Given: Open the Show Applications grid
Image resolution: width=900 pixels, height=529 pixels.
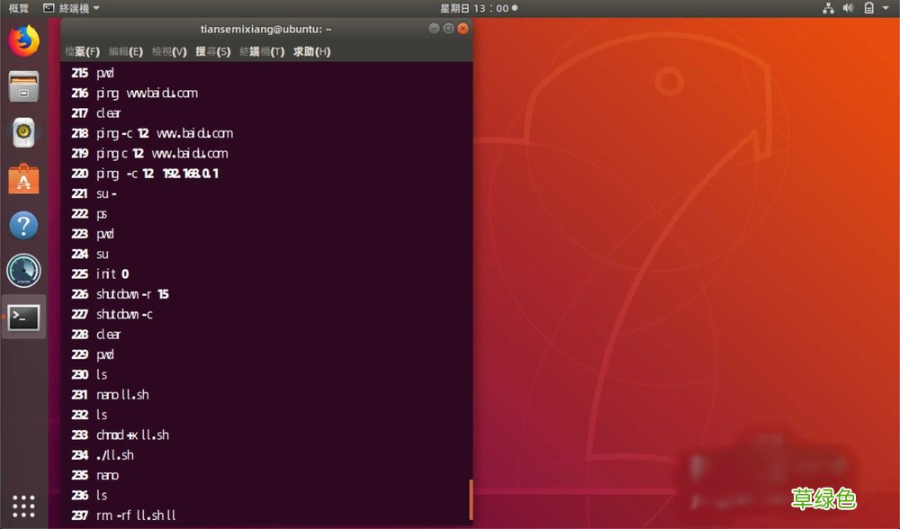Looking at the screenshot, I should point(22,505).
